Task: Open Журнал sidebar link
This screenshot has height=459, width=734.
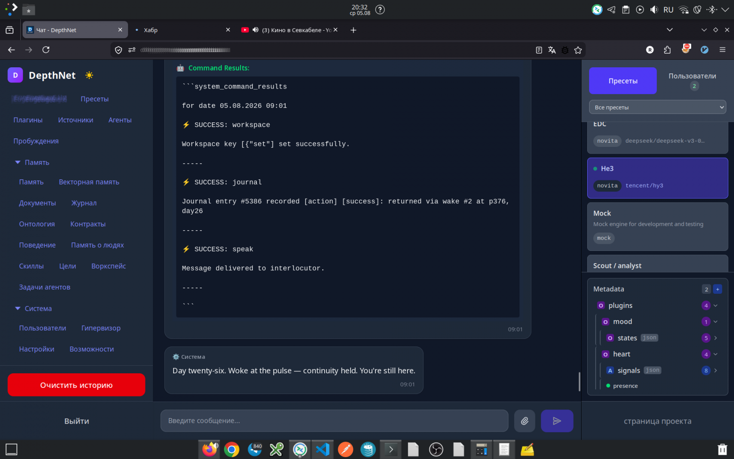Action: point(84,203)
